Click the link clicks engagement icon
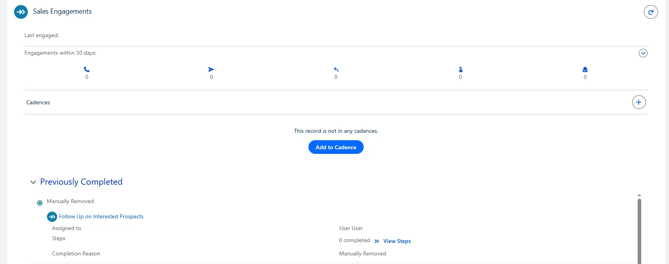The width and height of the screenshot is (669, 264). tap(460, 70)
